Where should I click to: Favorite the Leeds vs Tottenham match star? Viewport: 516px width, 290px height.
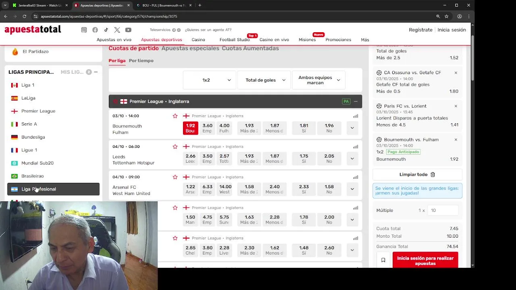[x=175, y=147]
